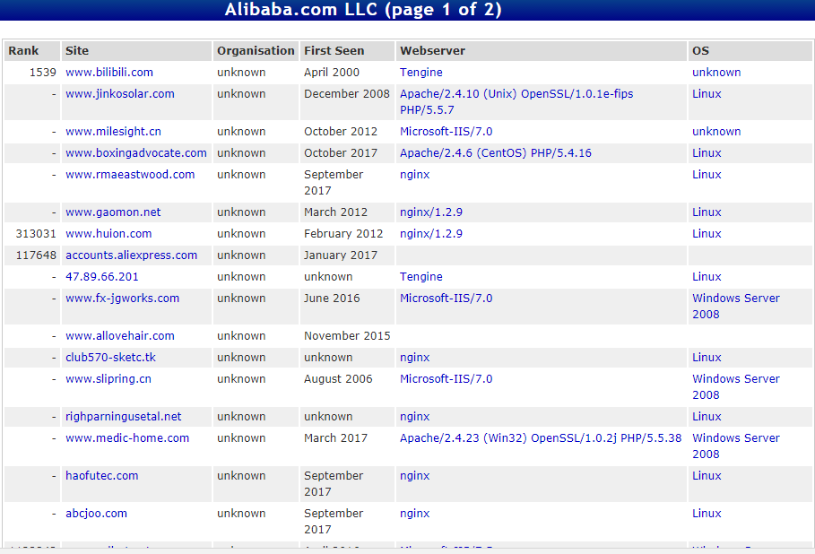
Task: Click Apache/2.4.23 (Win32) webserver link
Action: (541, 438)
